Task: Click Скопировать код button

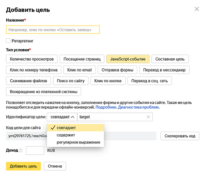Action: [180, 136]
